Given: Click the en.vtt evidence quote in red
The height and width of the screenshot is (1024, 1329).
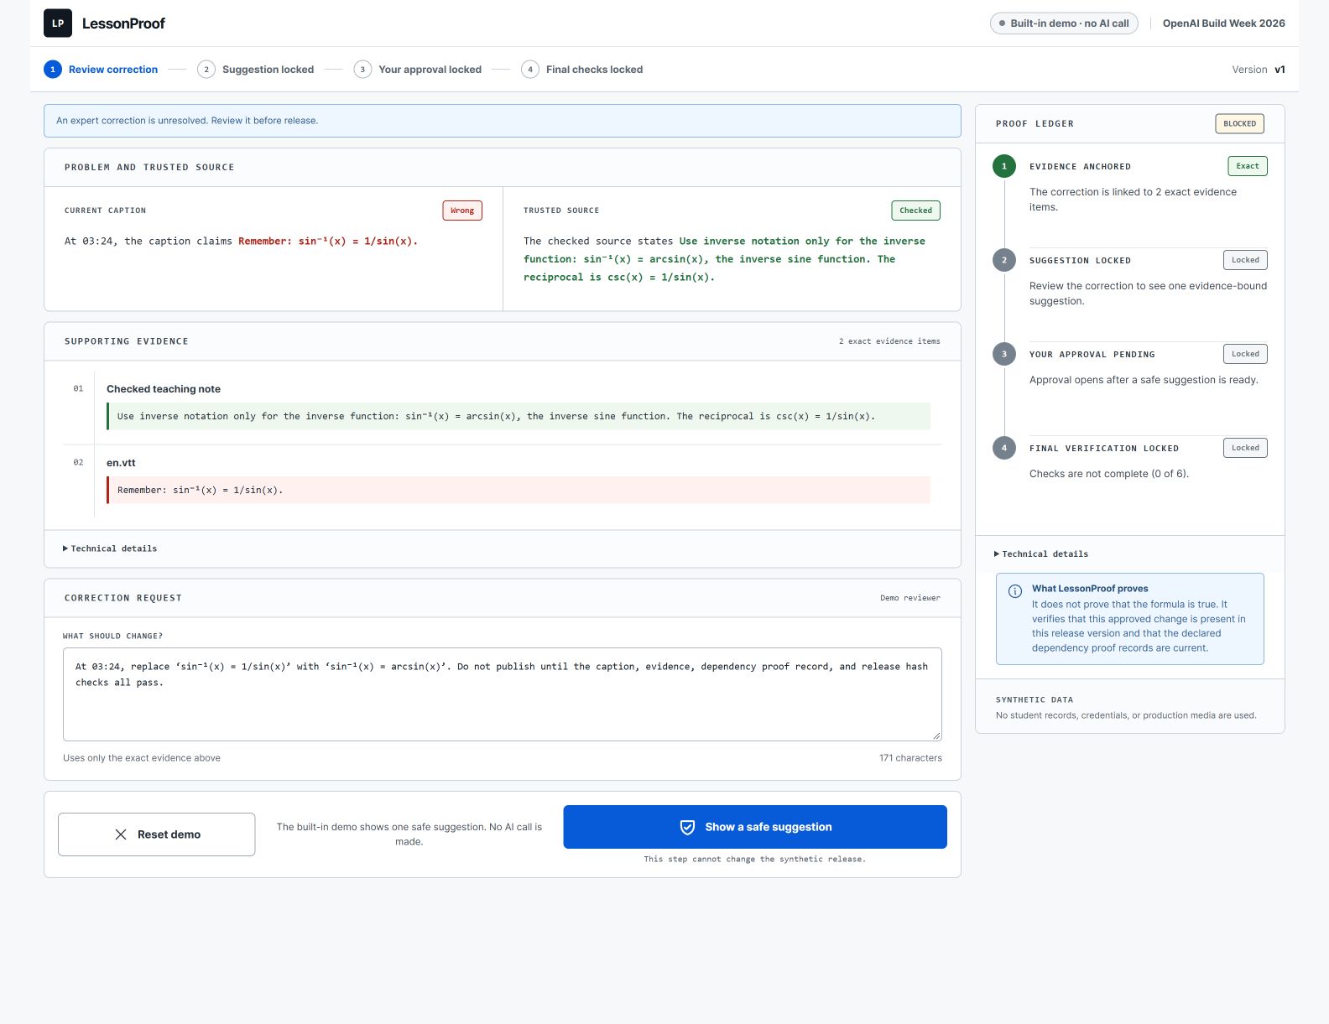Looking at the screenshot, I should click(519, 490).
